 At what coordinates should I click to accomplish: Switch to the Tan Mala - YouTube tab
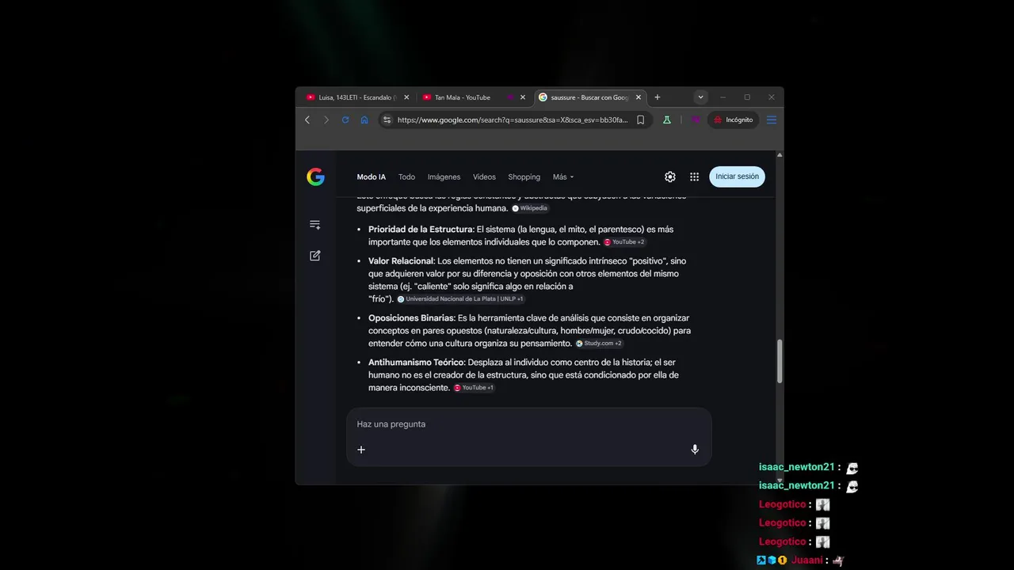click(x=473, y=97)
